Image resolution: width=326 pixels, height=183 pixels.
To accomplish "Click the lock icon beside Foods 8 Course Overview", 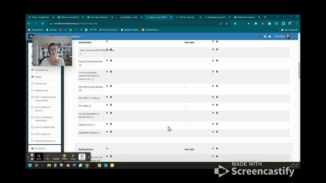I will click(111, 60).
